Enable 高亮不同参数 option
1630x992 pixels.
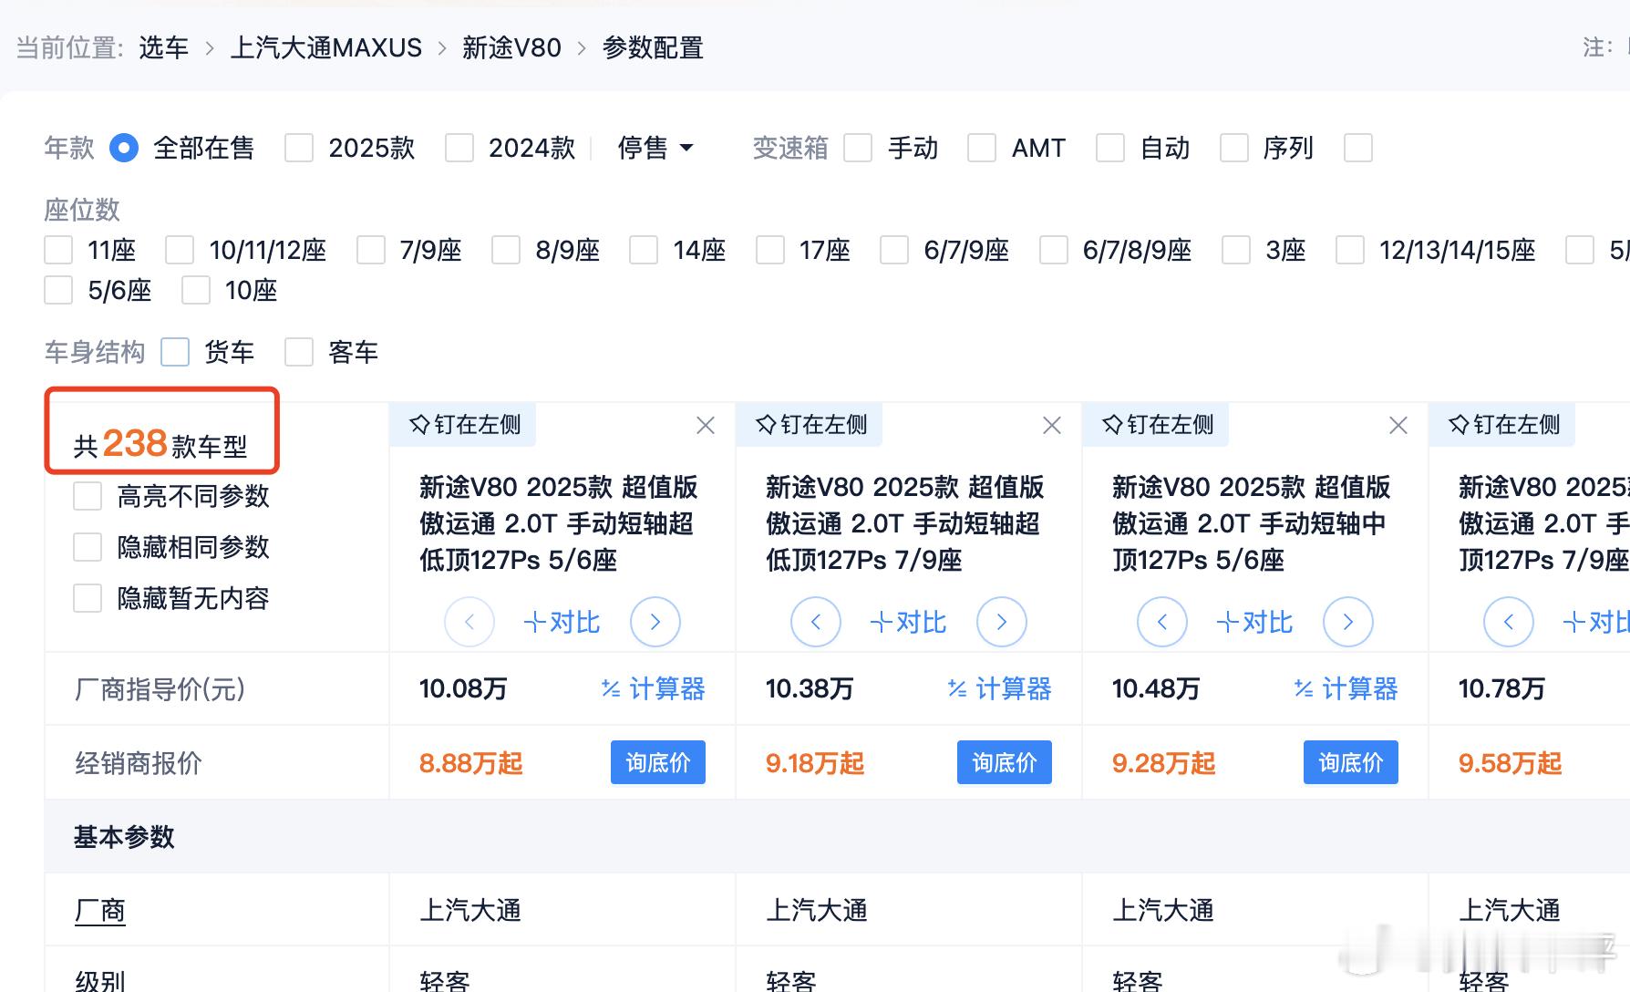pos(88,496)
